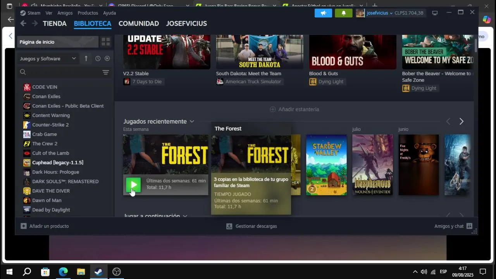
Task: Expand the Jugados recientemente shelf dropdown
Action: pos(192,122)
